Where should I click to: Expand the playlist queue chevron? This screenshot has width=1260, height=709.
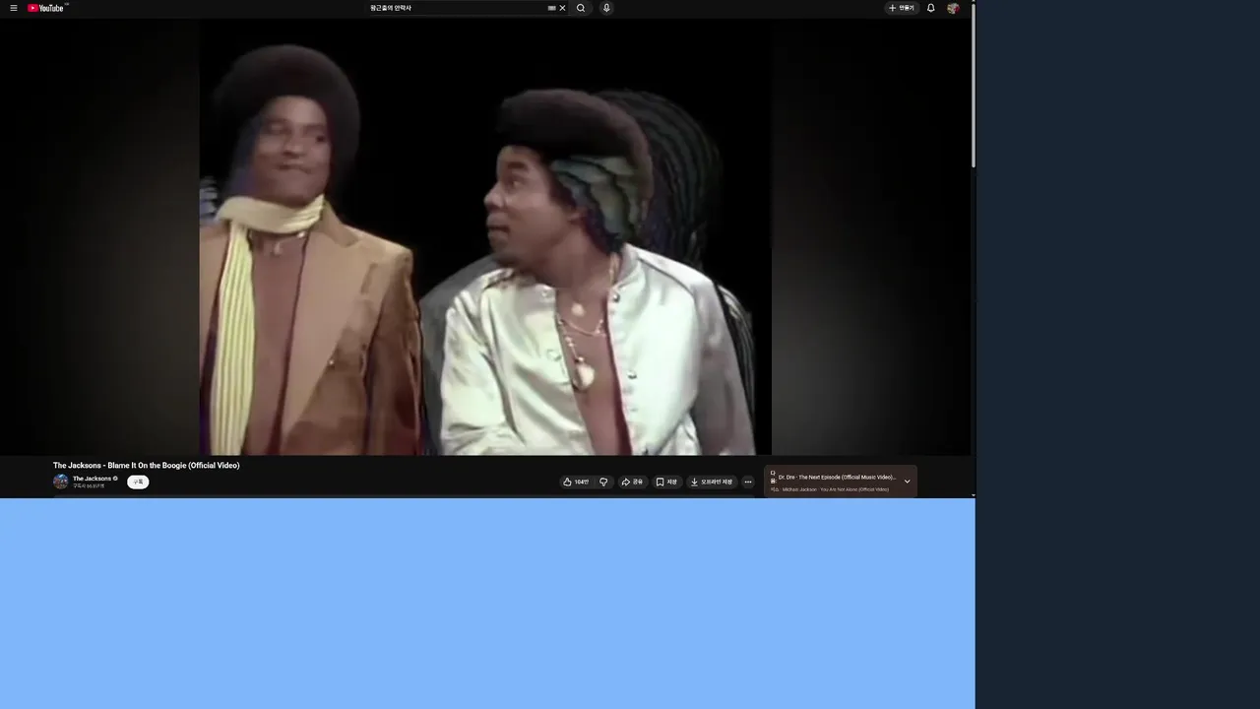click(x=907, y=482)
